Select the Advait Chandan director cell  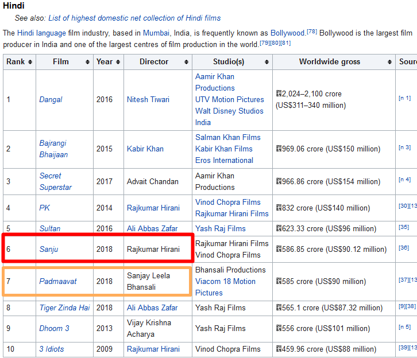tap(158, 181)
